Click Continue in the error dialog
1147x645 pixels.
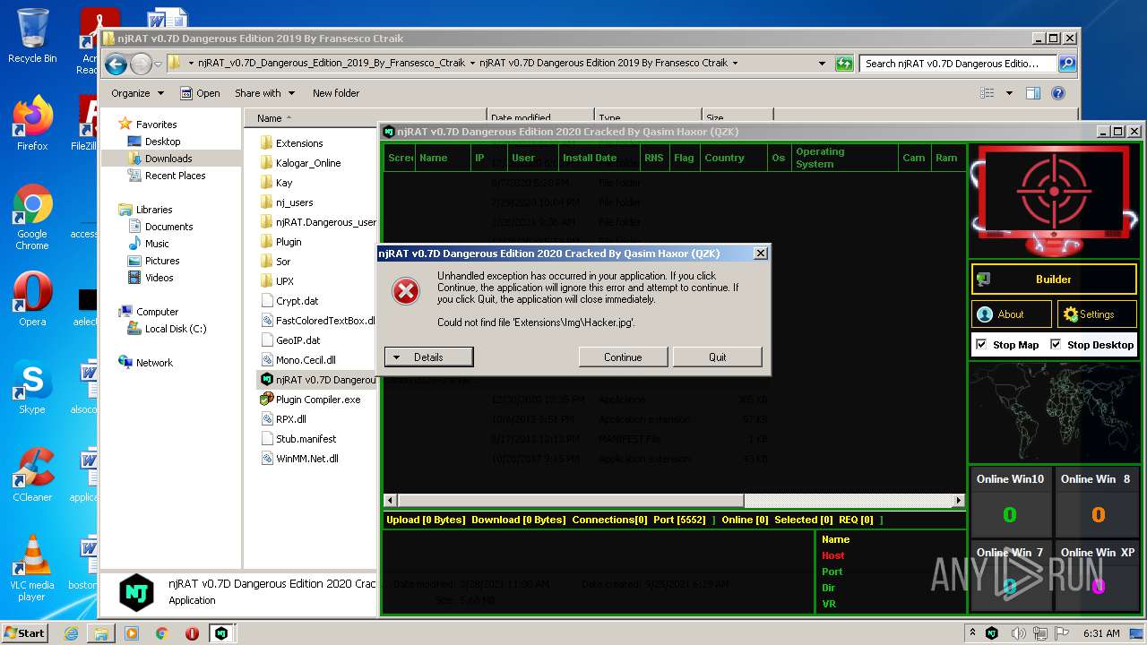pos(623,357)
